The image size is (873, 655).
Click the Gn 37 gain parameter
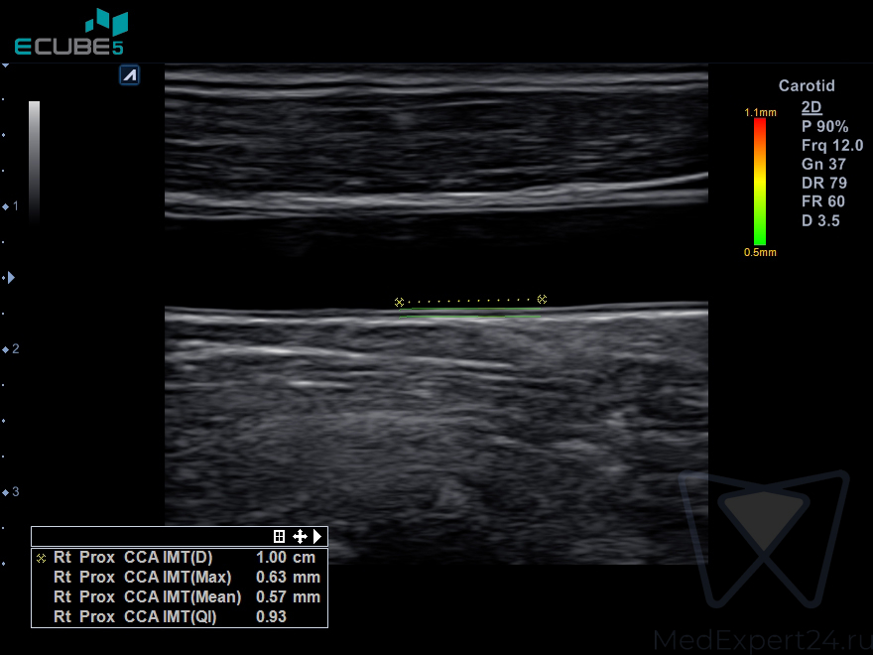[x=823, y=164]
